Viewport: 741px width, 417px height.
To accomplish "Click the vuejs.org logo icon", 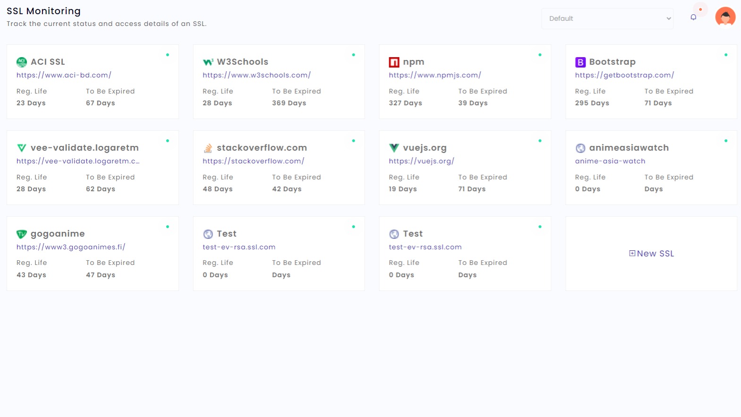I will coord(394,148).
